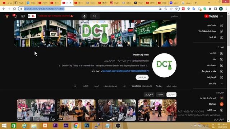
Task: Open Adobe After Effects from the taskbar
Action: click(x=66, y=126)
